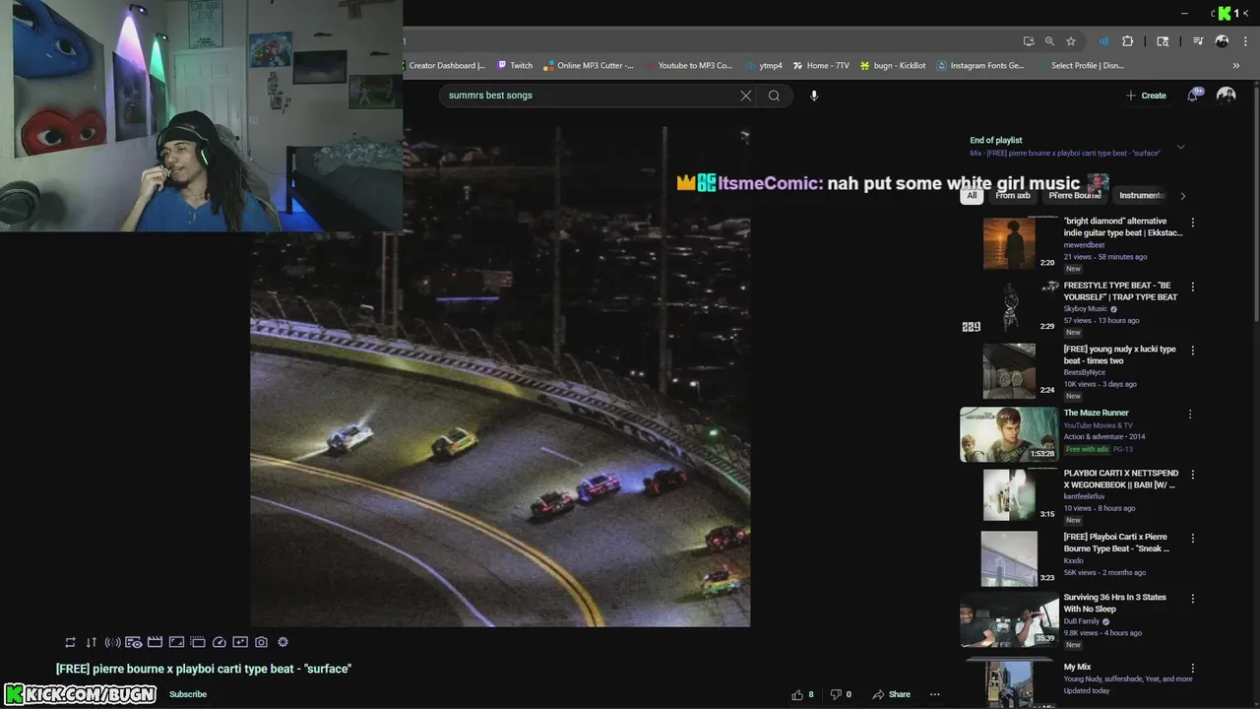Click the Share button
1260x709 pixels.
click(x=891, y=694)
